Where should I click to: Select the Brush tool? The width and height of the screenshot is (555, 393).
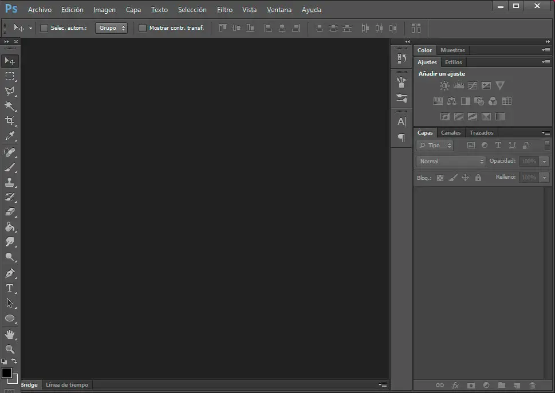(10, 167)
